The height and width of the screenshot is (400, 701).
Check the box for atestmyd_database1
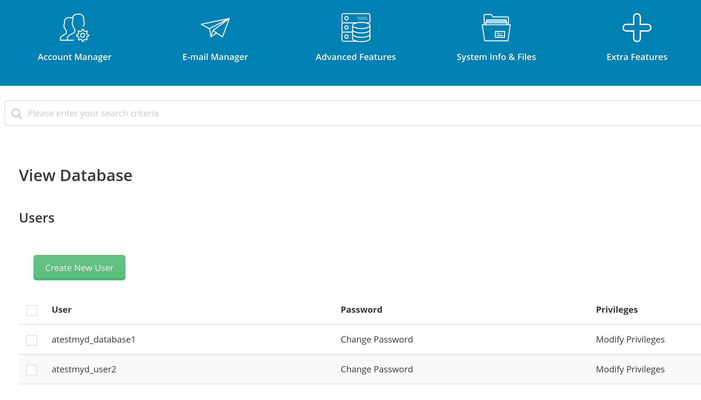32,340
